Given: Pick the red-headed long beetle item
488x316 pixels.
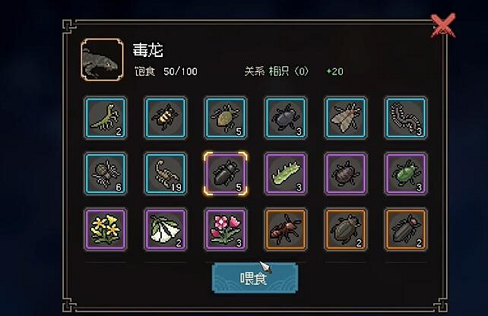Looking at the screenshot, I should 406,229.
